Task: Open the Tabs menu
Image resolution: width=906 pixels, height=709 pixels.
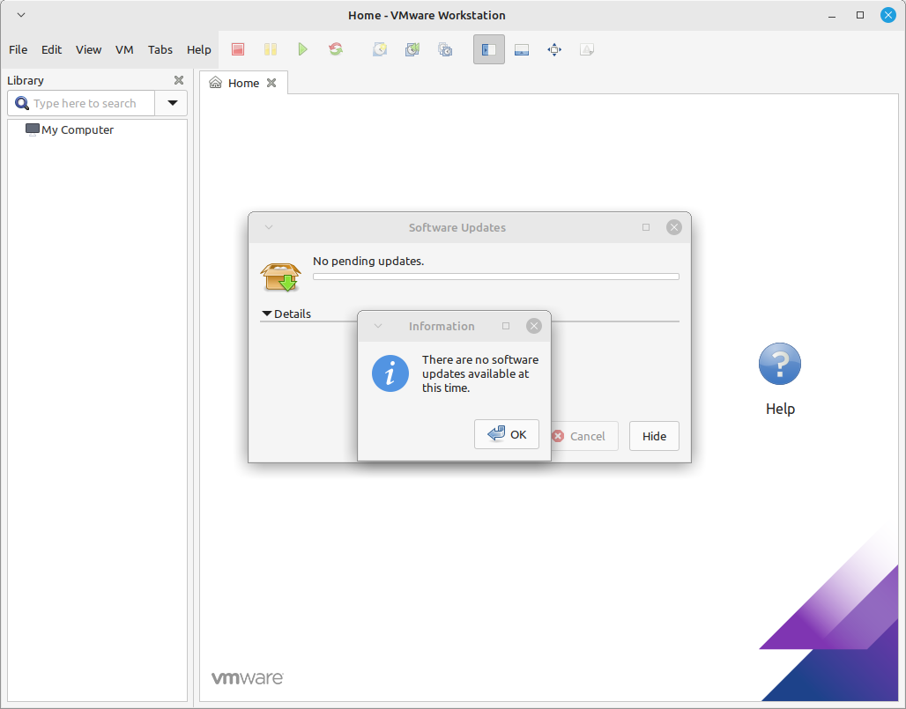Action: (x=160, y=49)
